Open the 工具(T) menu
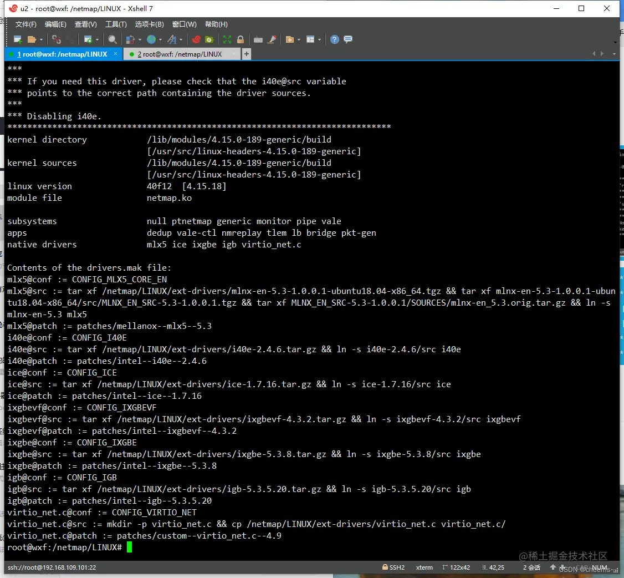 coord(116,24)
